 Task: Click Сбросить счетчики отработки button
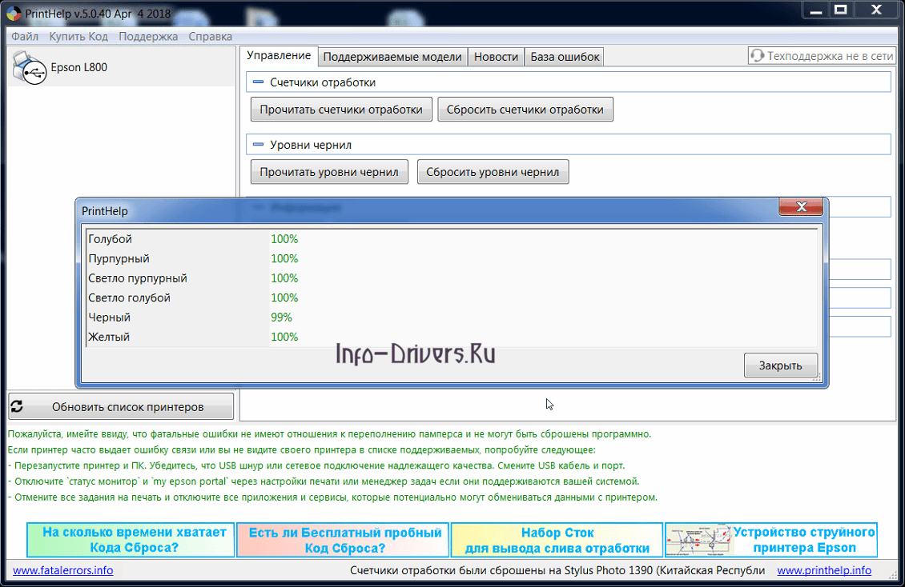tap(525, 110)
